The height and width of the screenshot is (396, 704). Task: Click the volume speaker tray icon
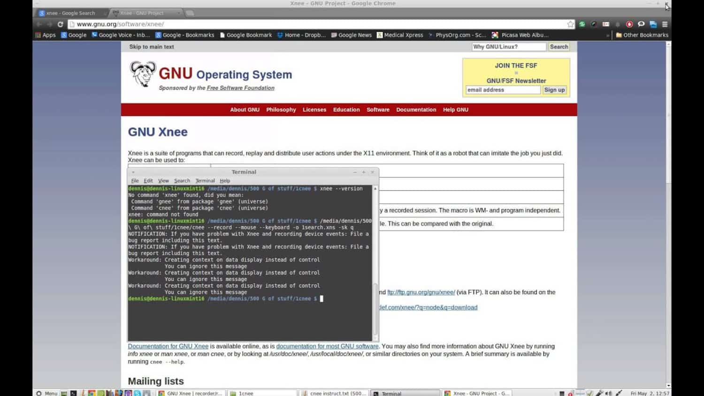608,393
